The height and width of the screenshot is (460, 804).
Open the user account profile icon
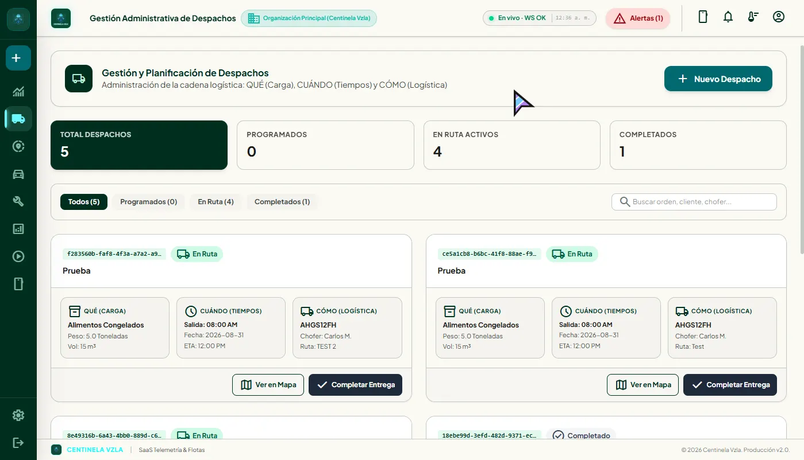(779, 17)
